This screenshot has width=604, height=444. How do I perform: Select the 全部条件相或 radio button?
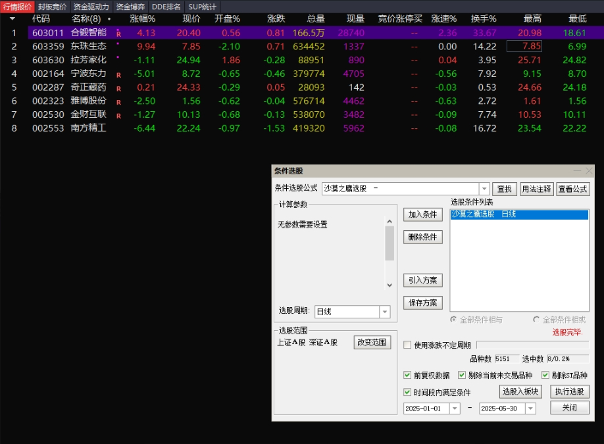tap(536, 319)
